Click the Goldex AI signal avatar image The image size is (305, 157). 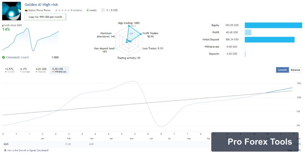pyautogui.click(x=11, y=11)
